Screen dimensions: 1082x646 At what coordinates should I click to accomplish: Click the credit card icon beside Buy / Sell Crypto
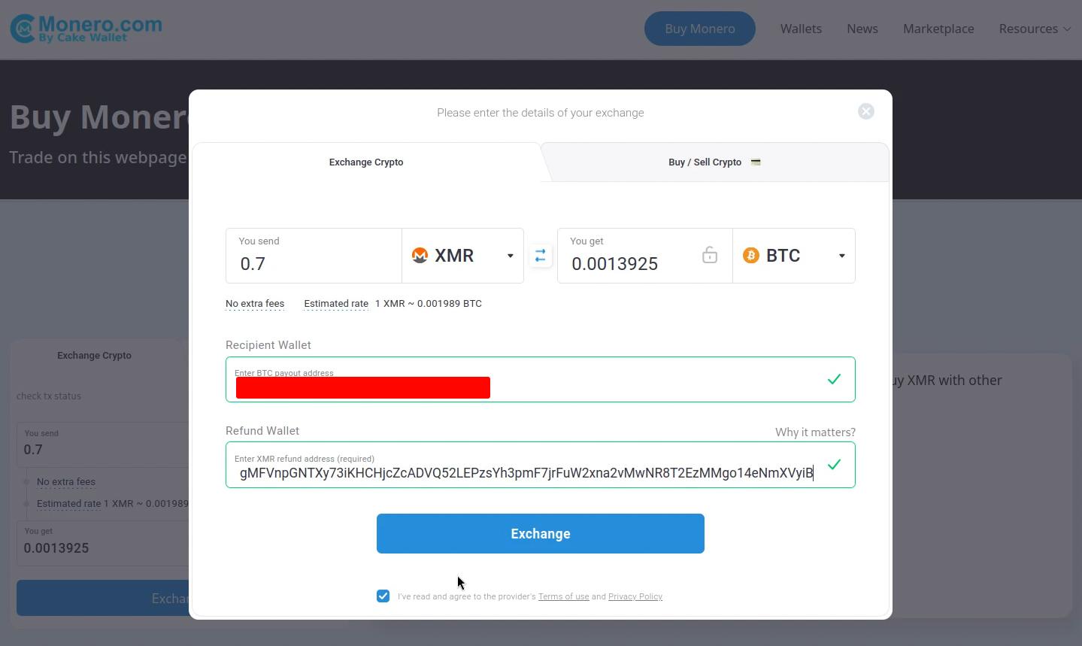tap(756, 162)
